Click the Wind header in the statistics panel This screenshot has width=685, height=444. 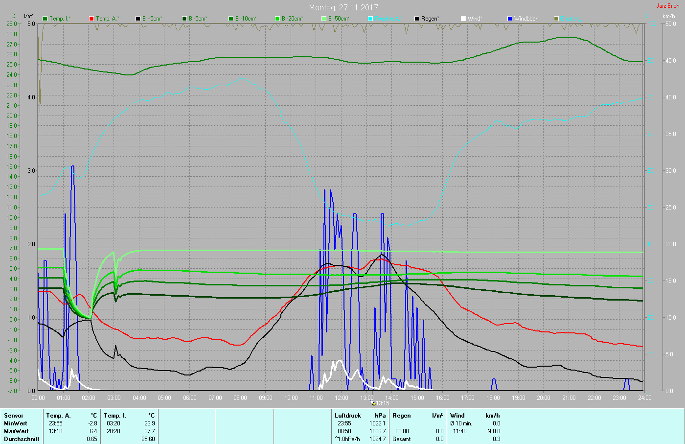457,416
